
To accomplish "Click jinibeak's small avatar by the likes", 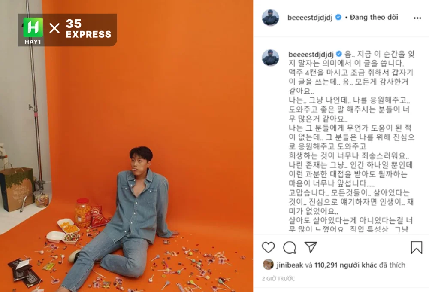I will (x=268, y=265).
